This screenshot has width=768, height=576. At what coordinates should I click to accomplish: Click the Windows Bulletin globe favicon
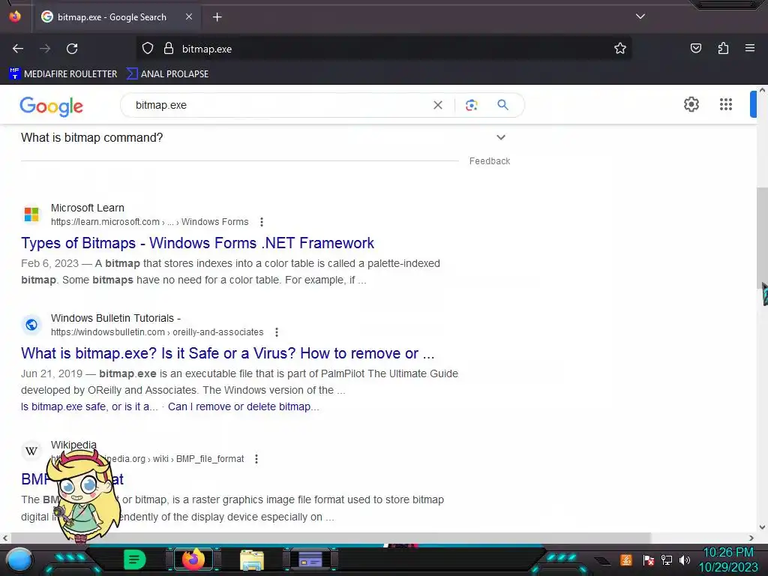(31, 324)
